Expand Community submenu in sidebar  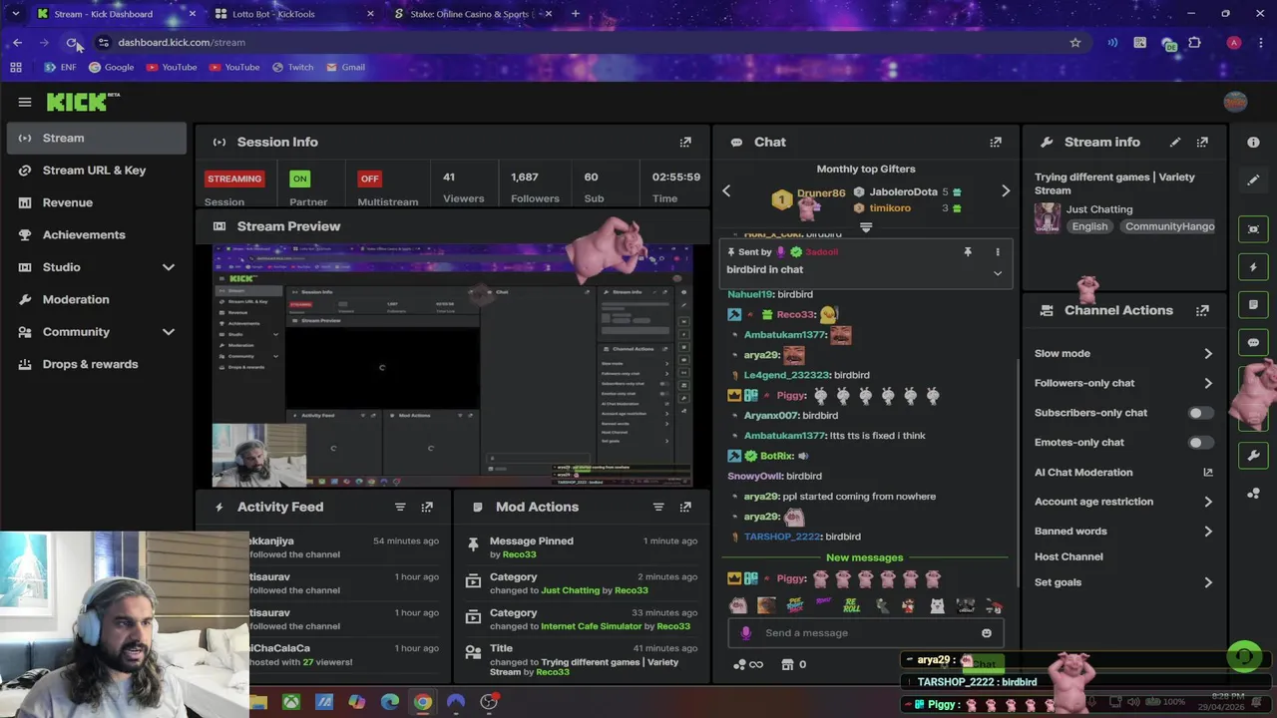coord(168,332)
